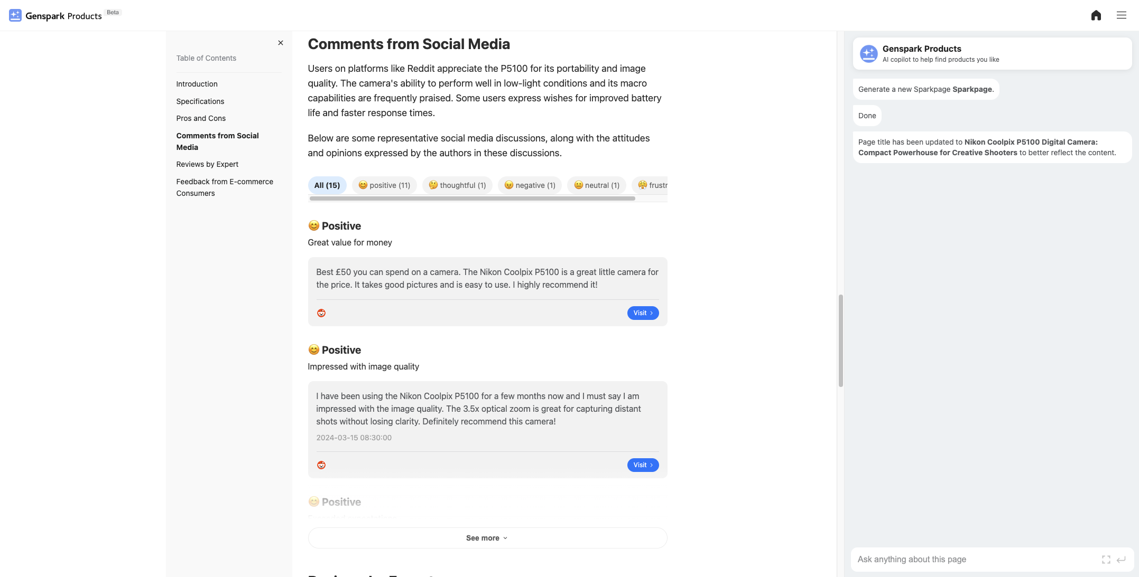Screen dimensions: 1139x577
Task: Visit the Great value for money post
Action: point(643,313)
